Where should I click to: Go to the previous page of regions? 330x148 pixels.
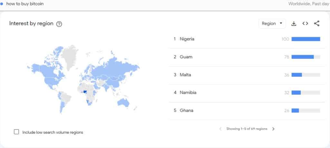tap(220, 129)
